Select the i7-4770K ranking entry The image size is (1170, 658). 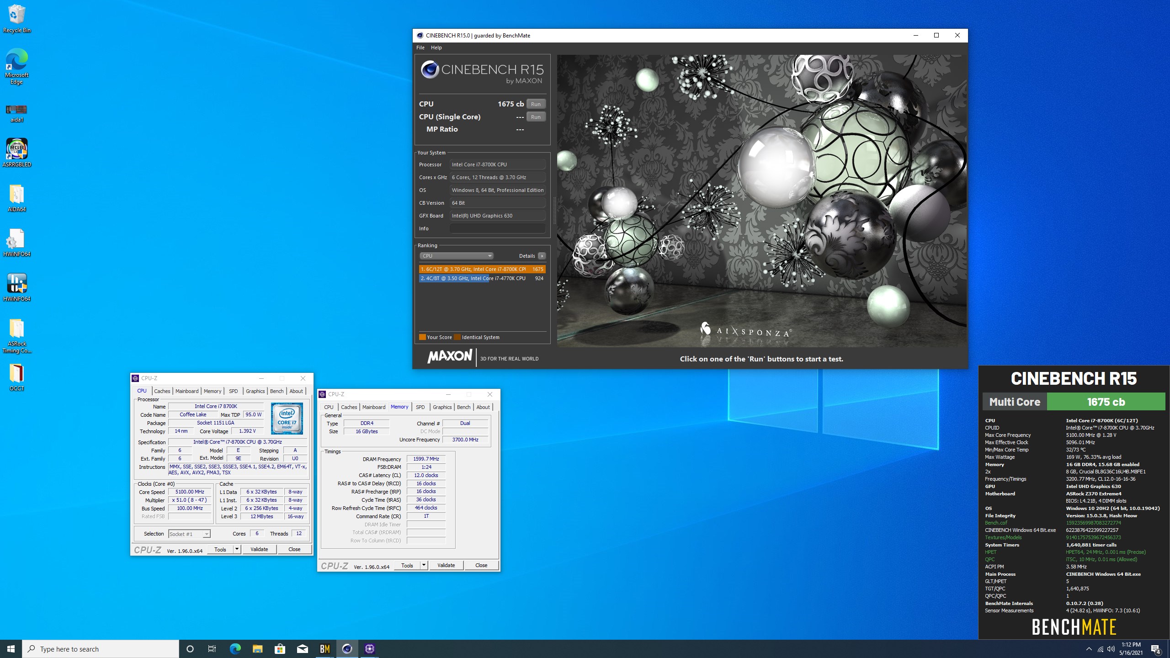(x=482, y=278)
